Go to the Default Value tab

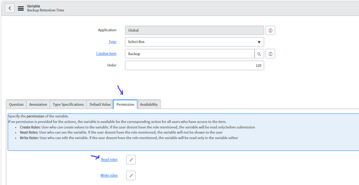click(x=100, y=104)
